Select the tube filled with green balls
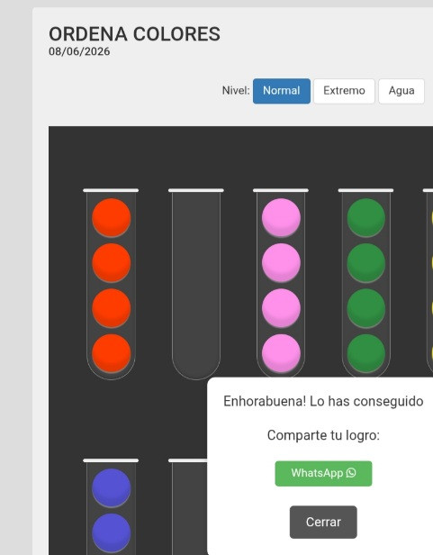Viewport: 433px width, 555px height. coord(365,284)
